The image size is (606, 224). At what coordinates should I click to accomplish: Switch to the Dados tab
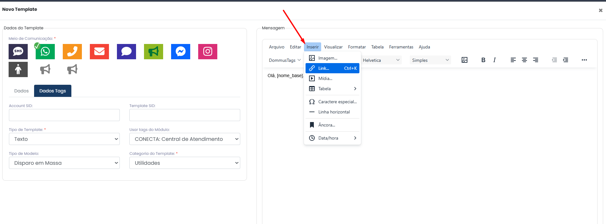coord(21,91)
